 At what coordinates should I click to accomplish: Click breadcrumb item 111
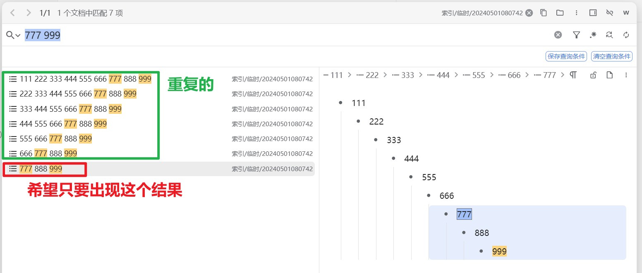pos(333,75)
